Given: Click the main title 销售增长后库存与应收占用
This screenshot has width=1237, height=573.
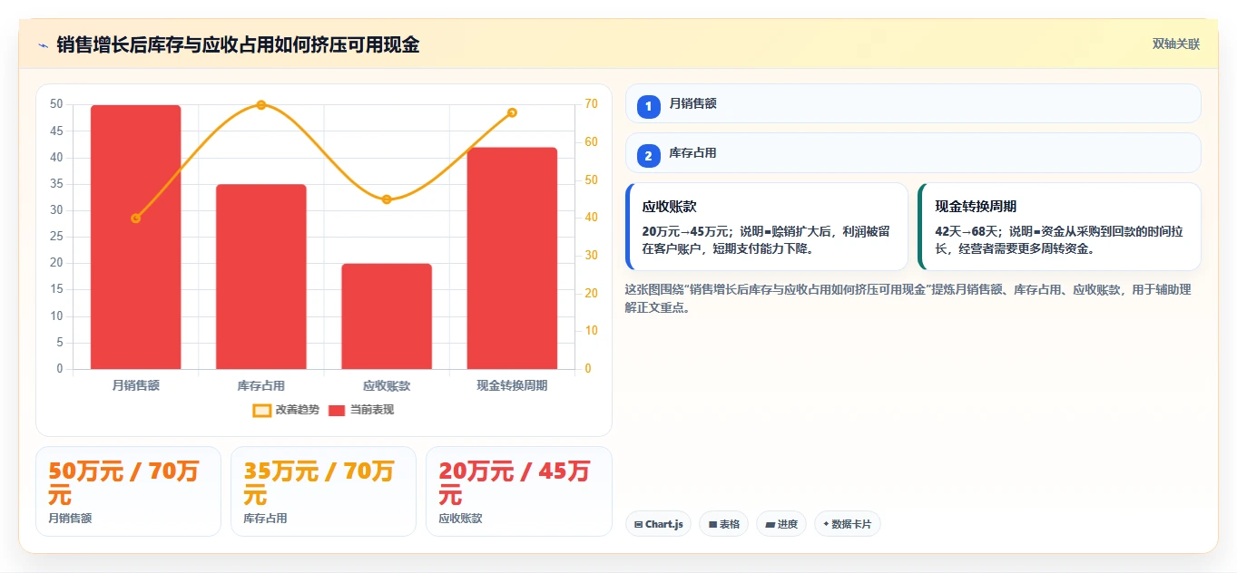Looking at the screenshot, I should pos(238,44).
